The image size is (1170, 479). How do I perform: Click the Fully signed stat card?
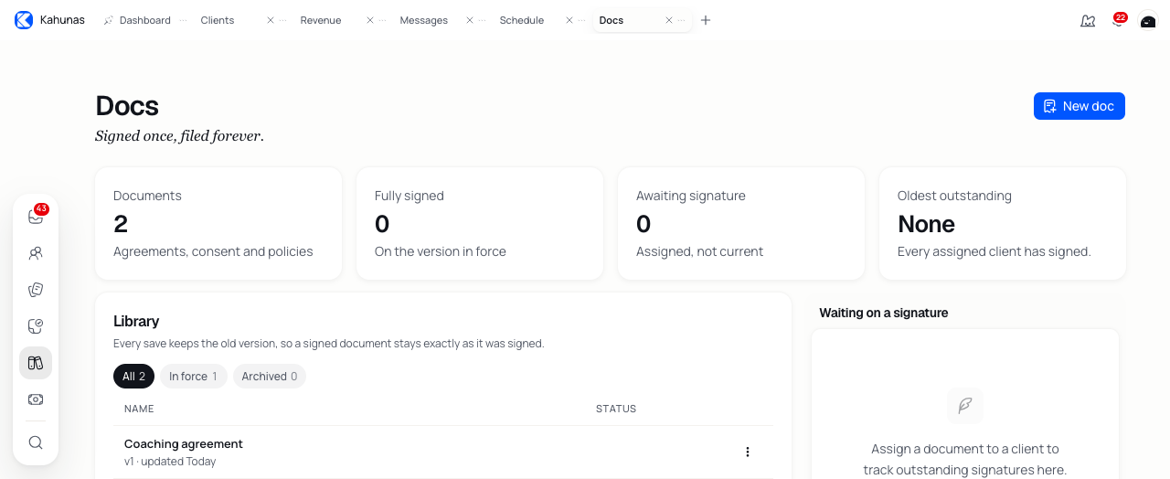tap(480, 223)
